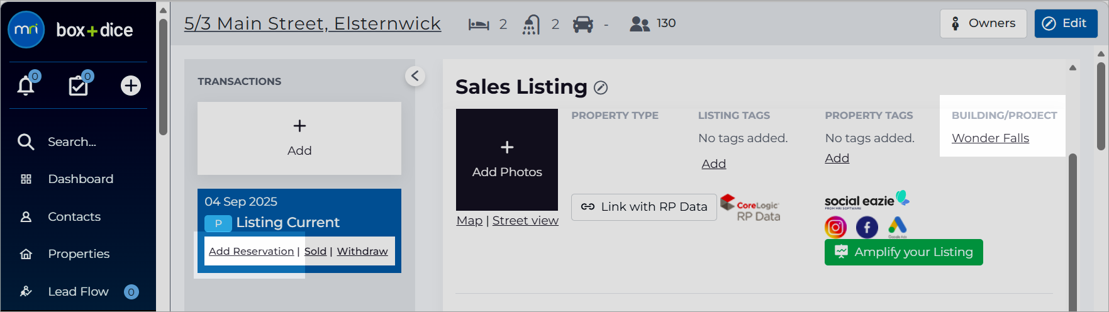Collapse the Transactions panel chevron
Viewport: 1109px width, 312px height.
click(415, 76)
